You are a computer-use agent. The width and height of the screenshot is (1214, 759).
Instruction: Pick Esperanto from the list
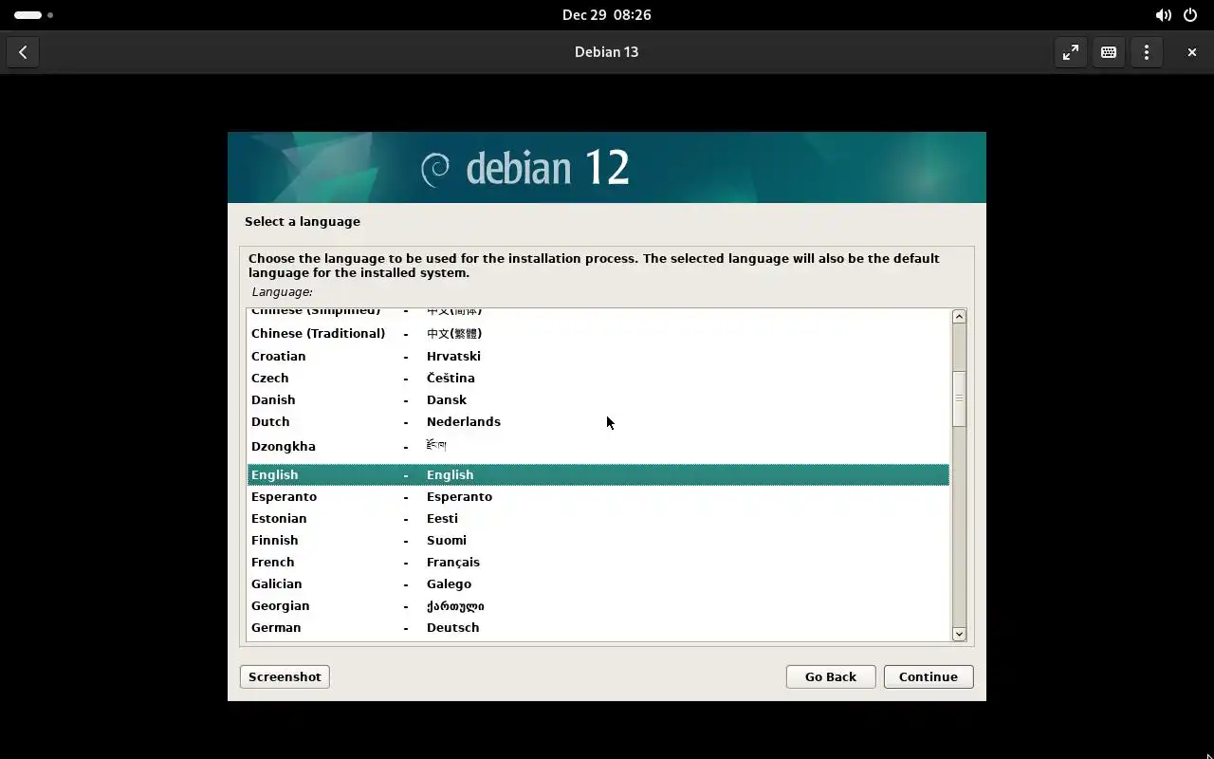[x=598, y=496]
